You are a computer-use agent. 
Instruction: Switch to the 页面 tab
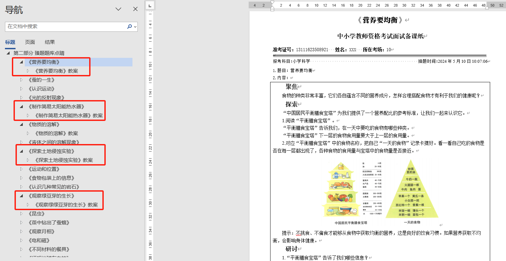[30, 42]
